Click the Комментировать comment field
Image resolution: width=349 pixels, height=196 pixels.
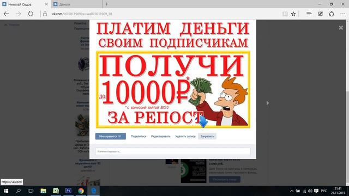tap(173, 151)
